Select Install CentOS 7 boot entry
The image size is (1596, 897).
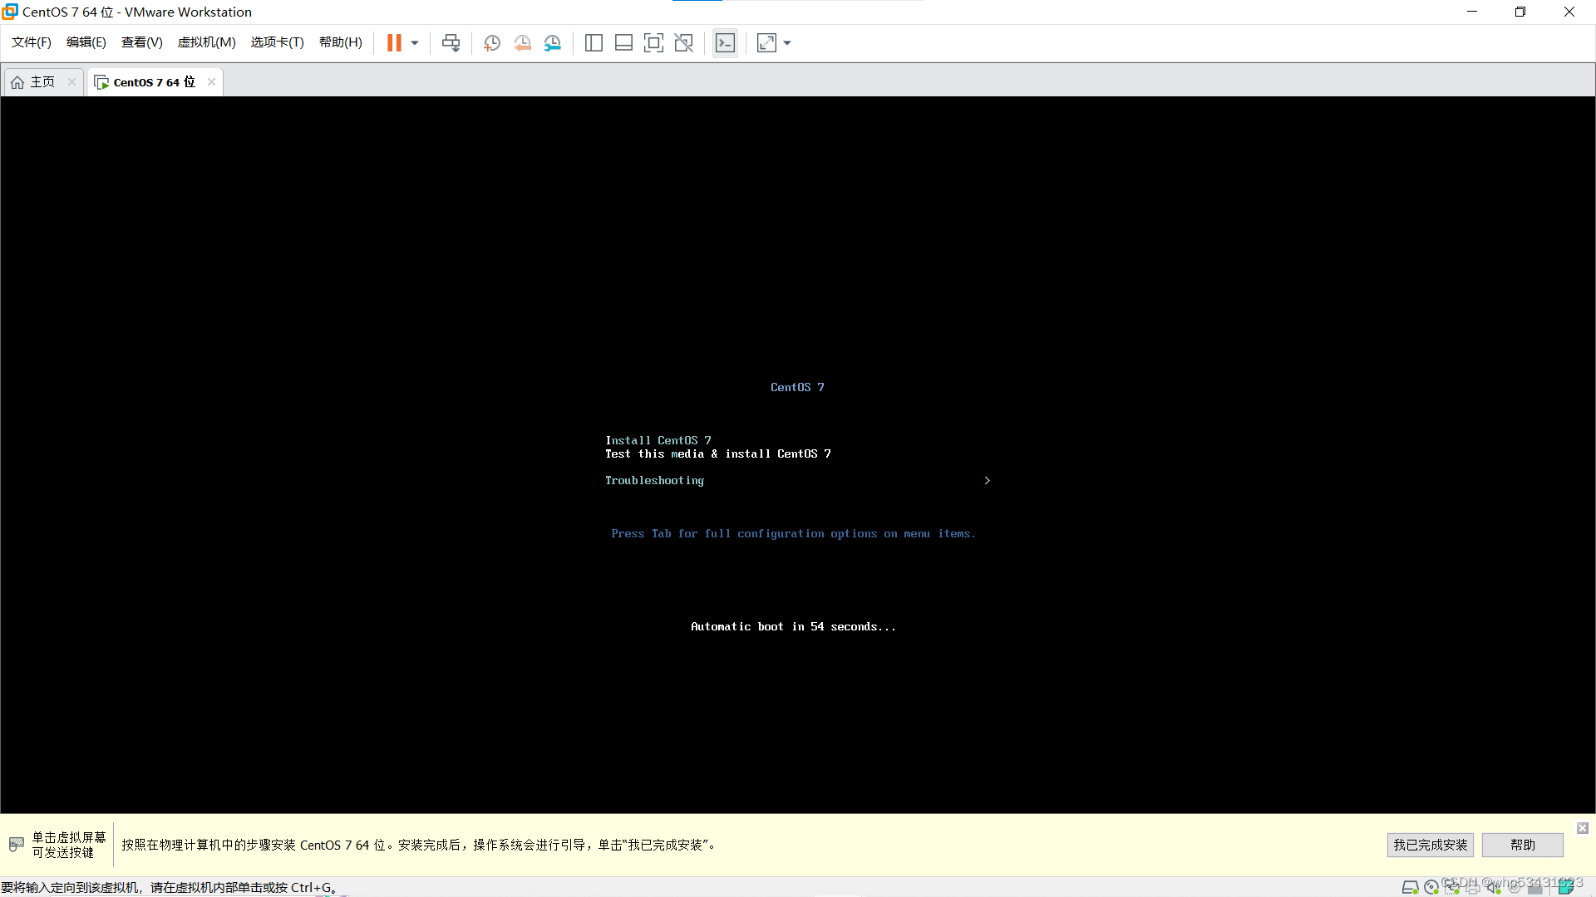coord(658,440)
